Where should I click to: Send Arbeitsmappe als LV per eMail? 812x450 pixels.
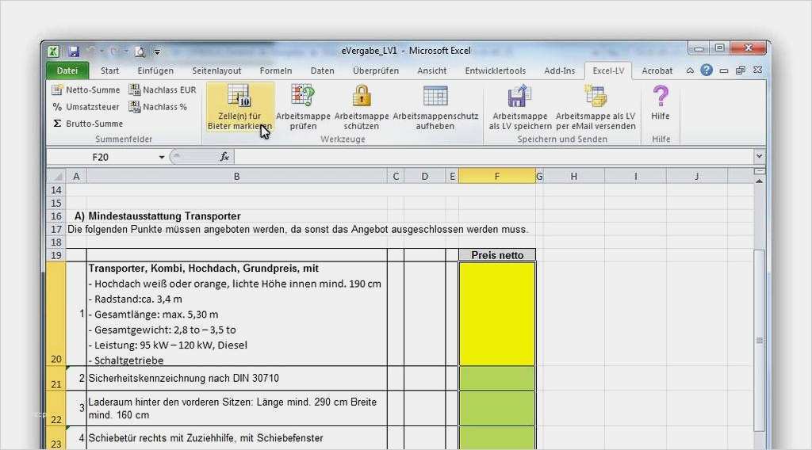pos(596,97)
